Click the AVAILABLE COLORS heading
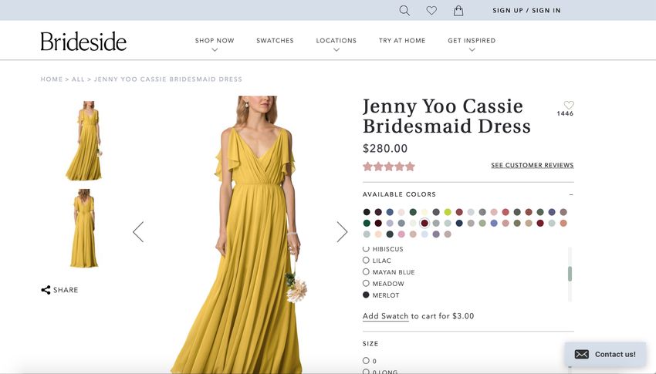This screenshot has height=374, width=656. (399, 194)
